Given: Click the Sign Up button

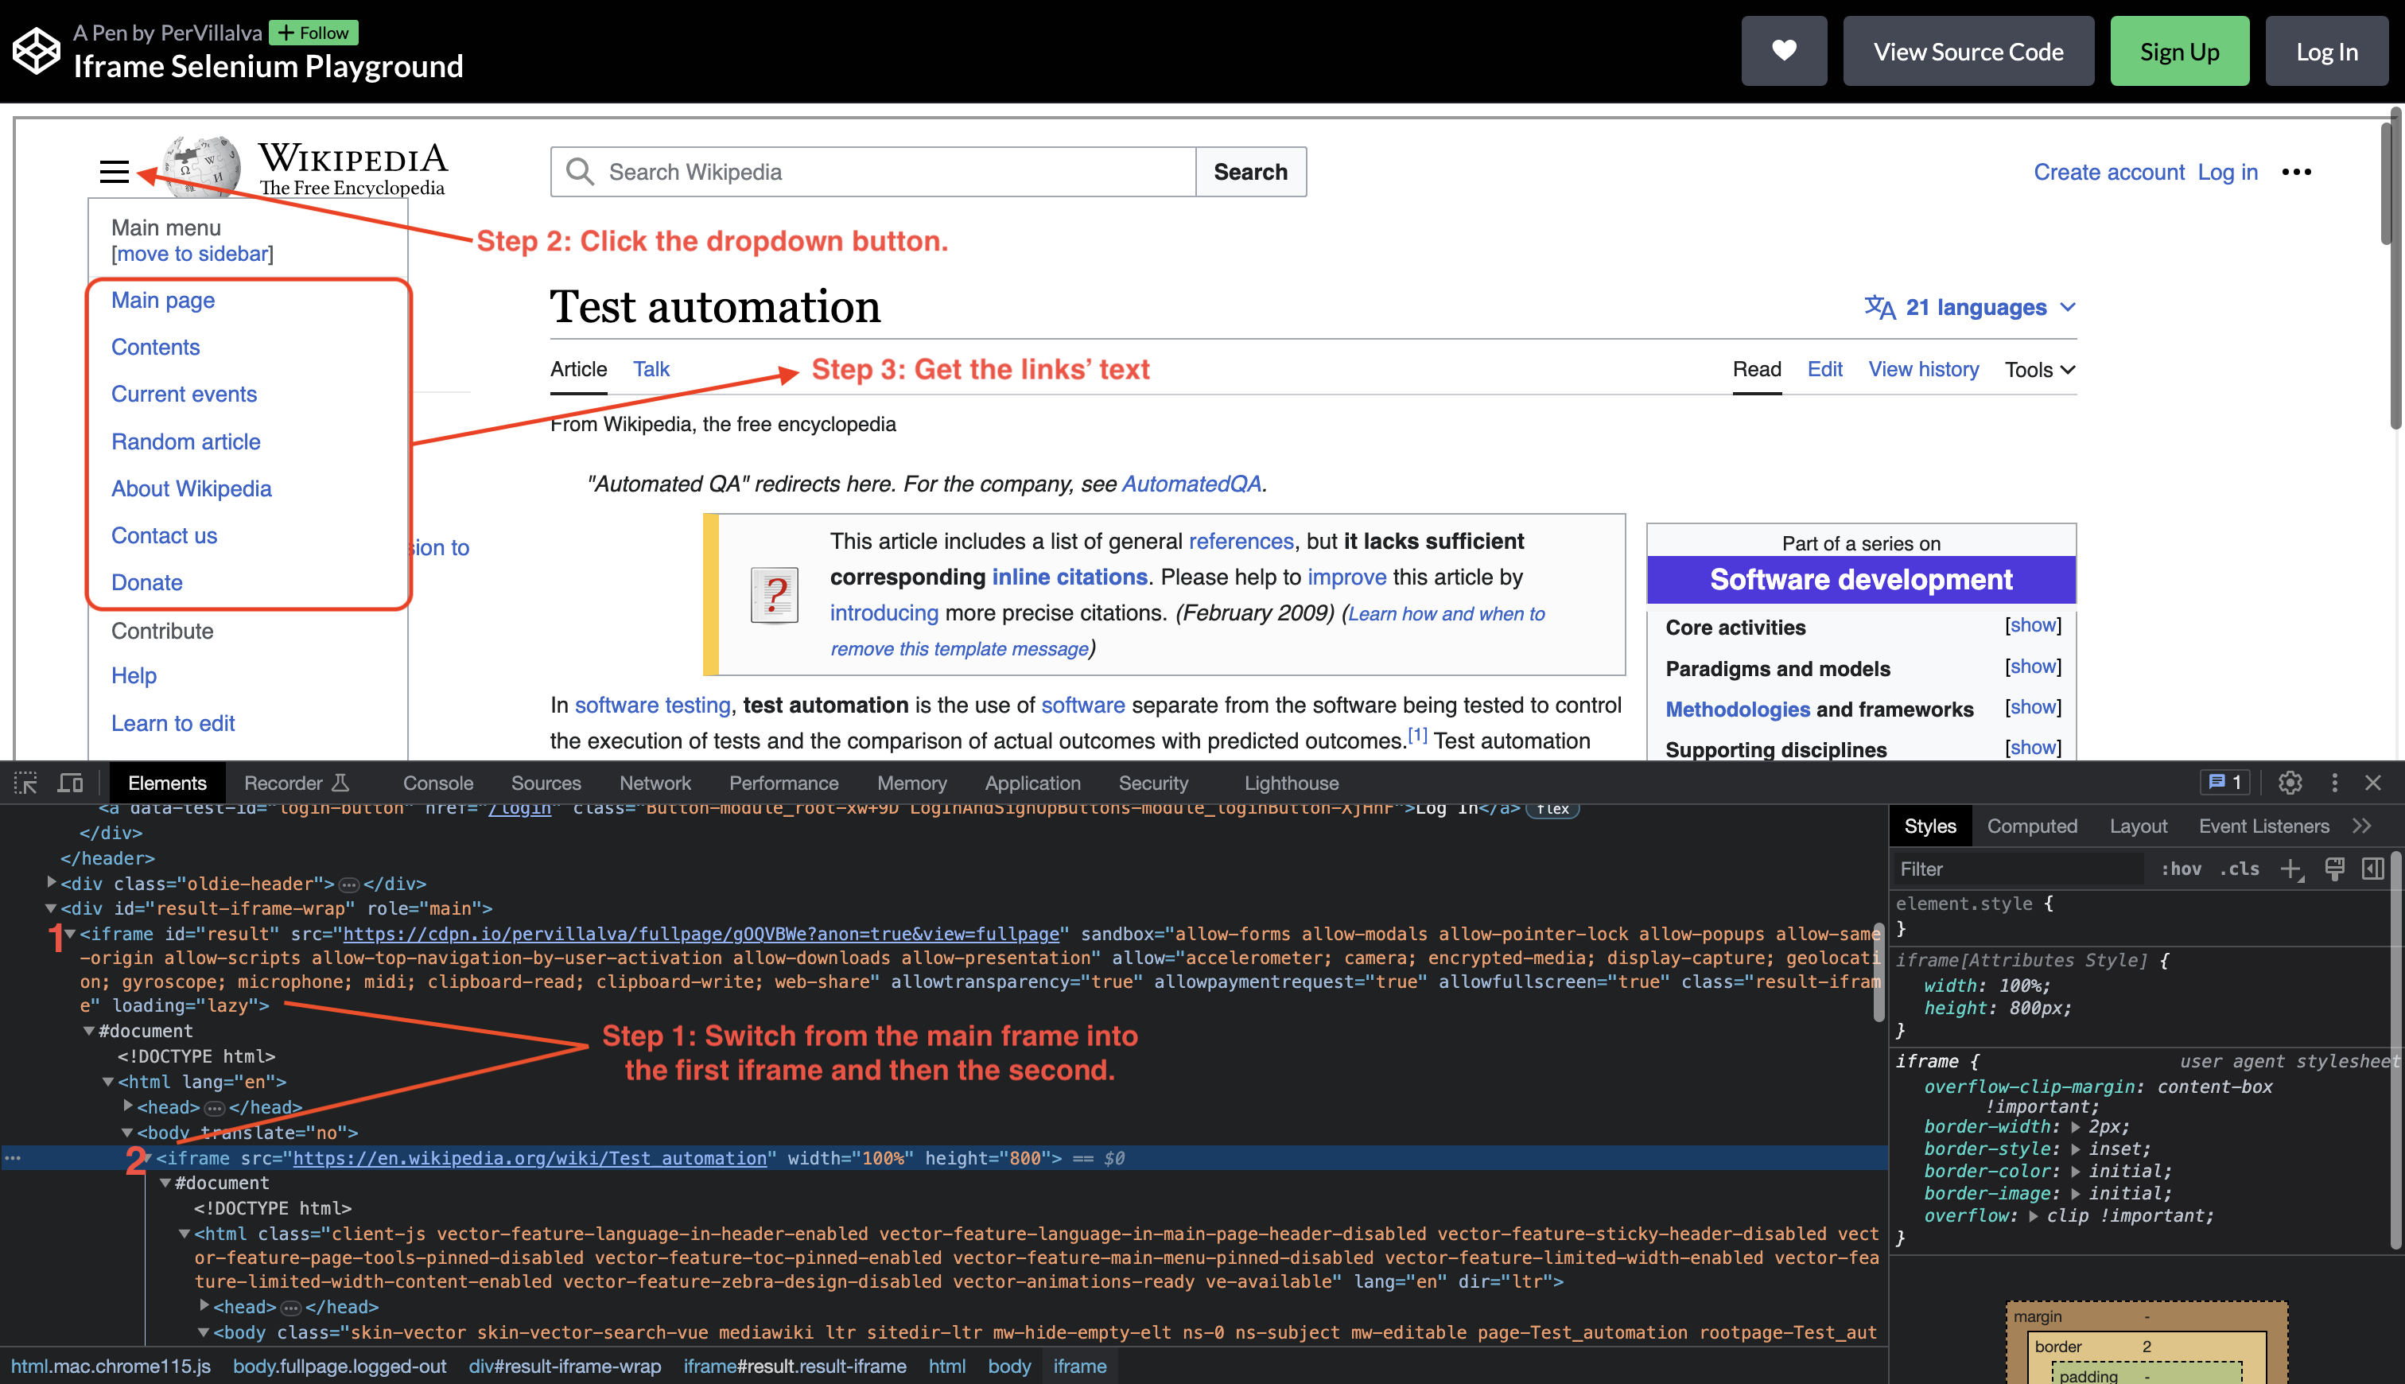Looking at the screenshot, I should [x=2179, y=50].
